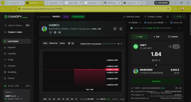This screenshot has width=191, height=102.
Task: Click Create L1 chain
Action: 13,32
